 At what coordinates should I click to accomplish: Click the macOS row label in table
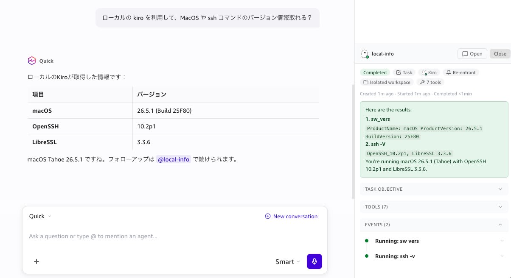click(42, 111)
